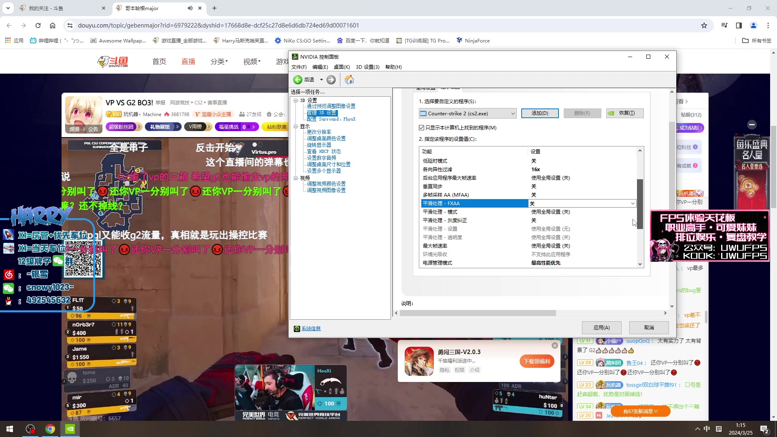Open the 文件(F) menu
Screen dimensions: 777x437
(299, 67)
